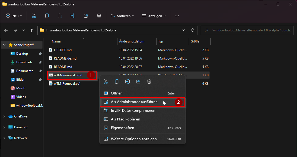297x157 pixels.
Task: Go back with the left arrow button
Action: pos(6,30)
